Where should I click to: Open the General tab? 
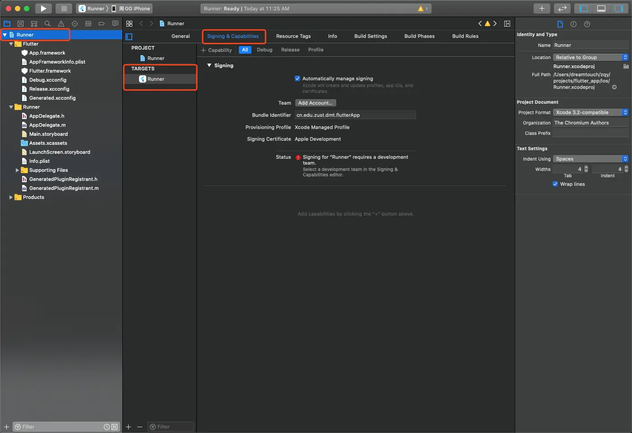click(x=181, y=36)
